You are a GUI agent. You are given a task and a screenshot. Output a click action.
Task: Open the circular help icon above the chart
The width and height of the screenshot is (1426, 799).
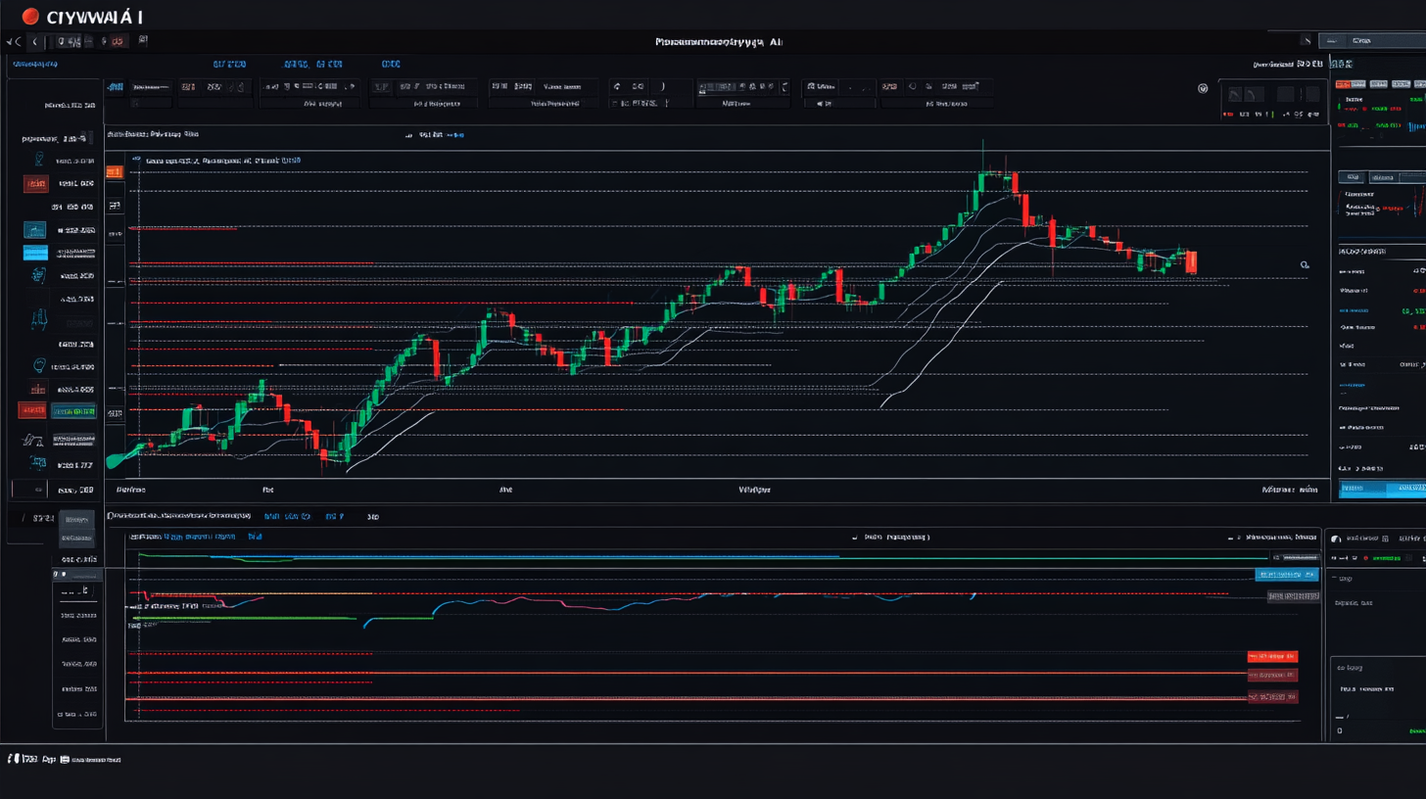click(1203, 87)
